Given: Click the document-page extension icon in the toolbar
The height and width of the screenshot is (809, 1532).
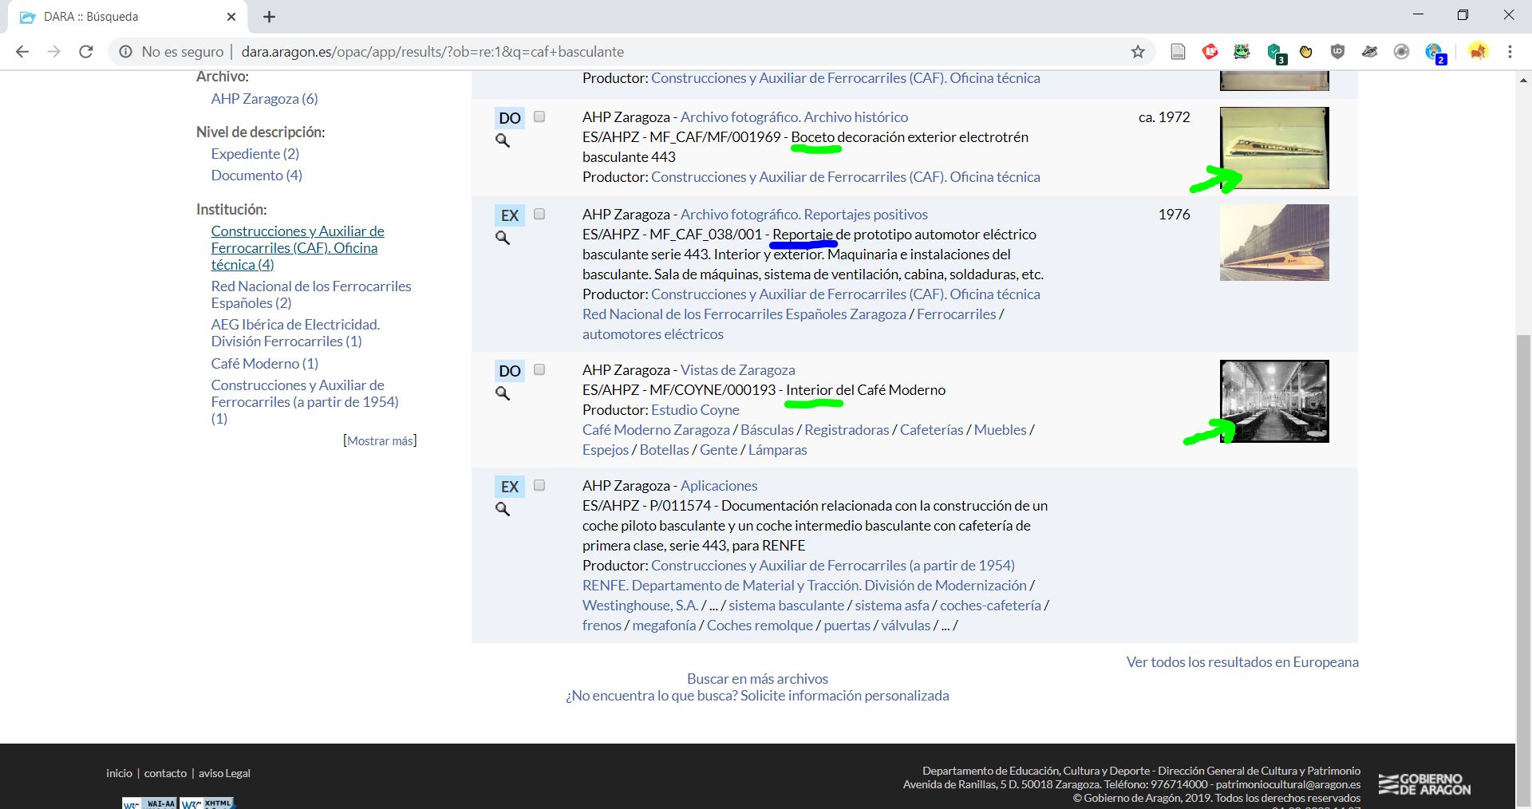Looking at the screenshot, I should coord(1178,52).
